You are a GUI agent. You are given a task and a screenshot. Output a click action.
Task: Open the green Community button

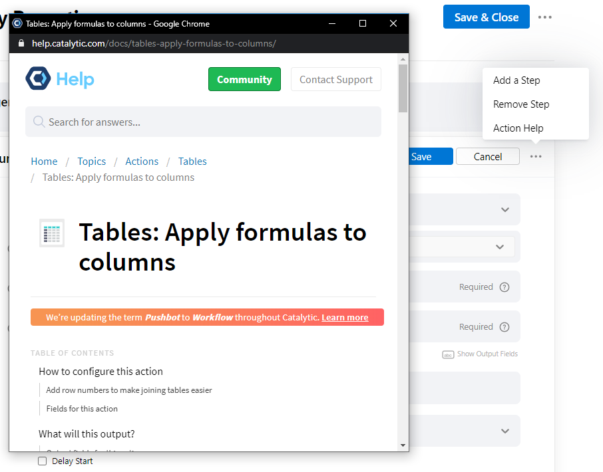click(244, 79)
